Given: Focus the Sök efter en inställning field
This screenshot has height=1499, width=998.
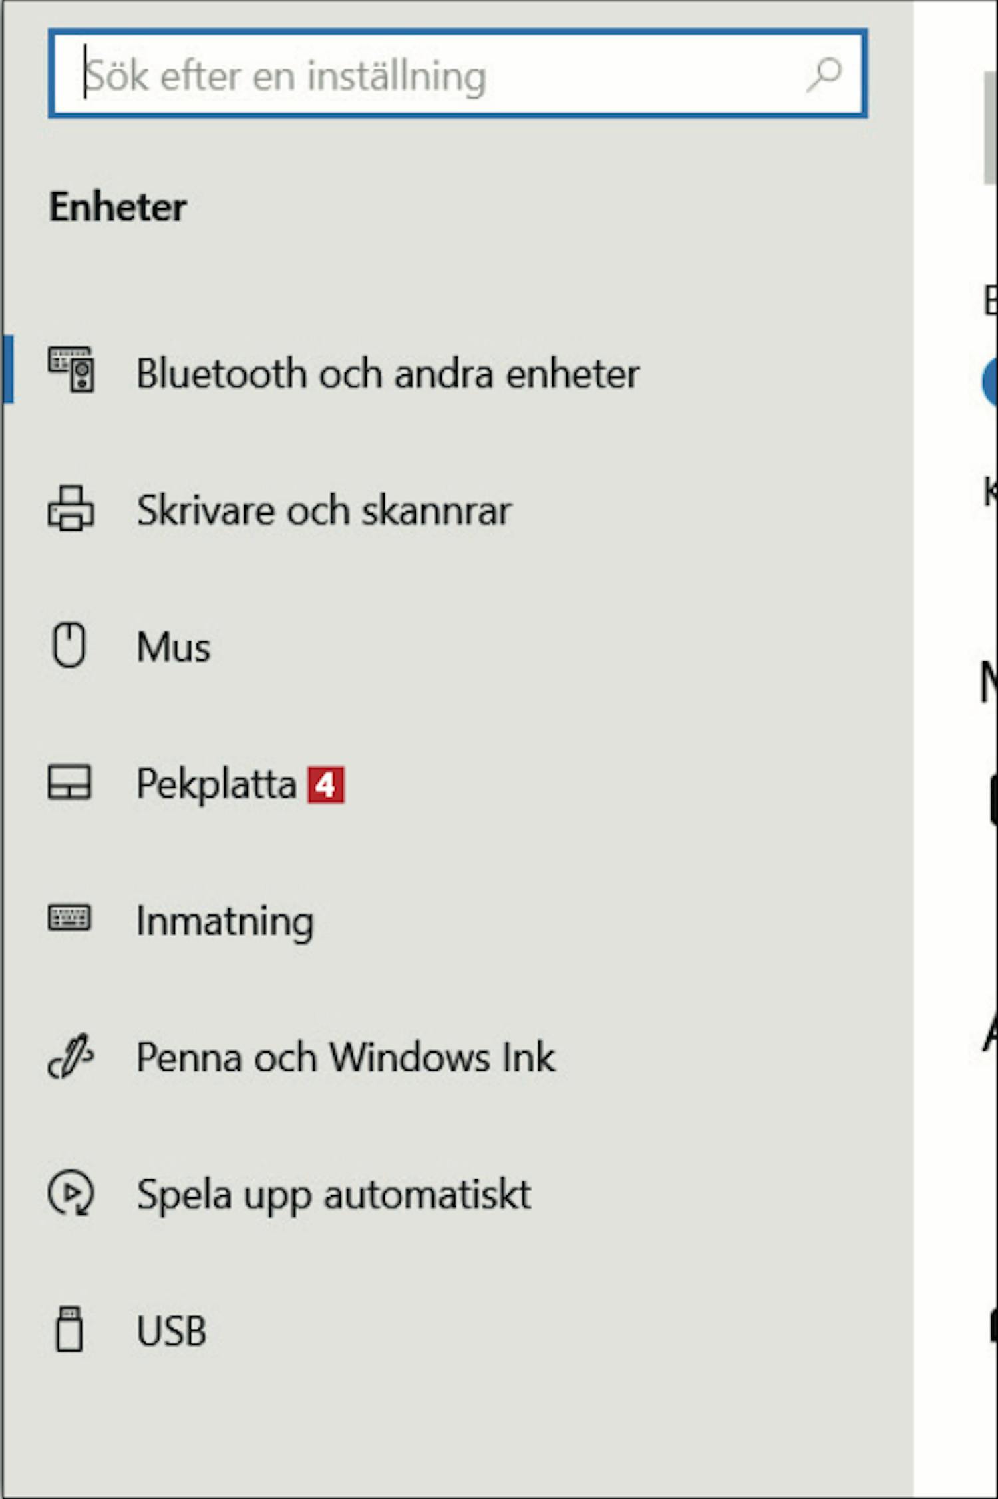Looking at the screenshot, I should (x=458, y=73).
